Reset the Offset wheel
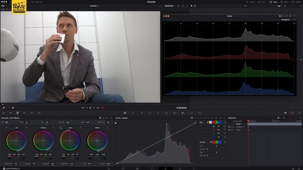Viewport: 303px width, 170px height. click(x=107, y=127)
